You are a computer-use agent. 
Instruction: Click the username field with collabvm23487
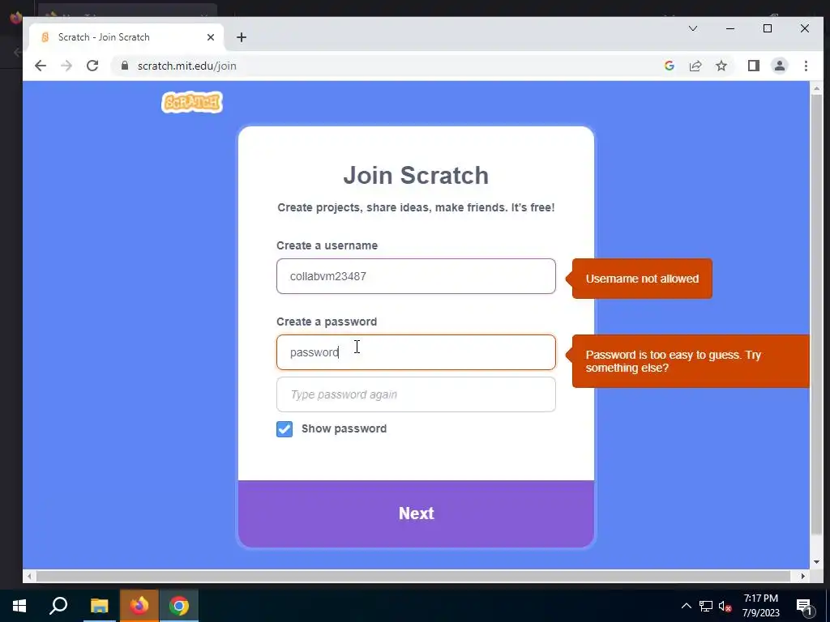click(x=416, y=276)
